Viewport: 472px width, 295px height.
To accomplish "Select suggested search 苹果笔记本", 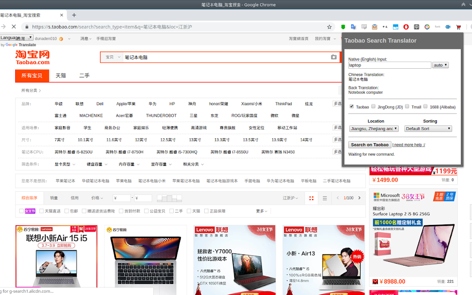I will [x=65, y=181].
